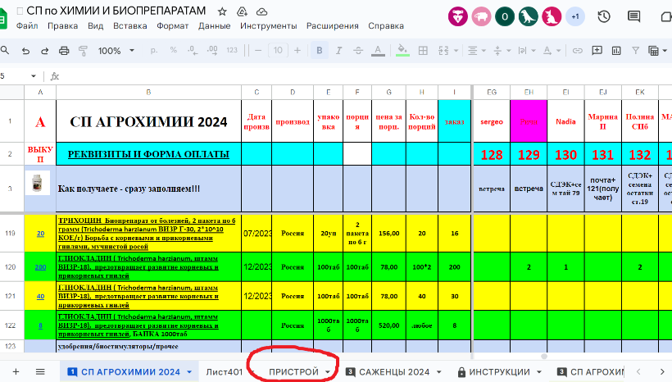Image resolution: width=672 pixels, height=382 pixels.
Task: Open version history clock icon
Action: pyautogui.click(x=604, y=16)
